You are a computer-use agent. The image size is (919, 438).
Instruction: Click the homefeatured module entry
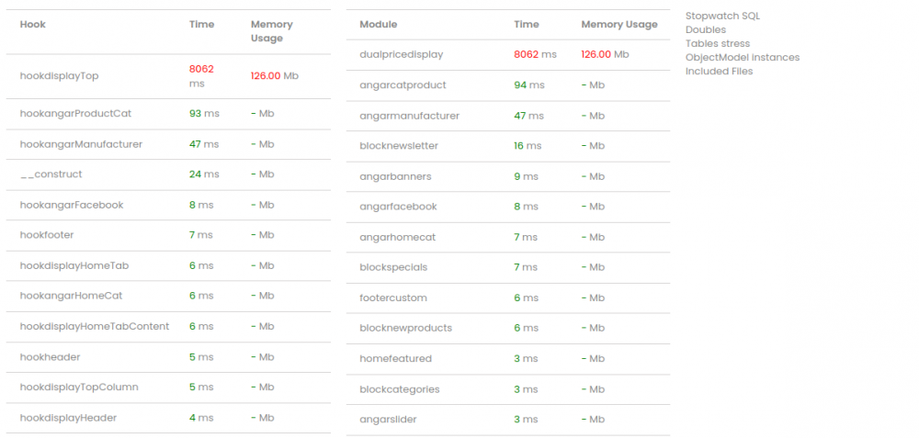(395, 359)
